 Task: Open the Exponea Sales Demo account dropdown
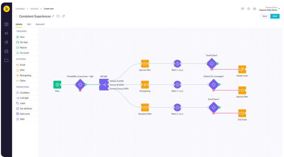(x=269, y=9)
